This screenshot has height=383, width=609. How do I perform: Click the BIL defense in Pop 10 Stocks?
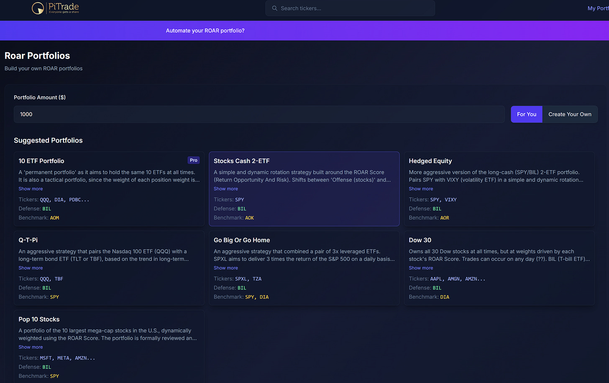[47, 367]
